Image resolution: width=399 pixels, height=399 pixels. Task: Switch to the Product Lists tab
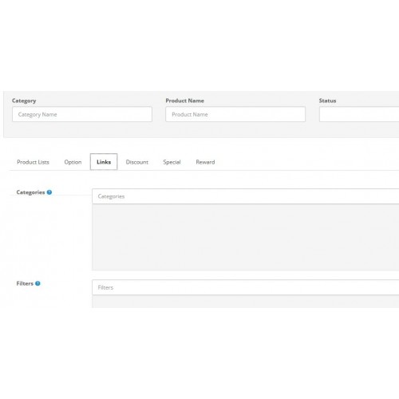point(33,162)
